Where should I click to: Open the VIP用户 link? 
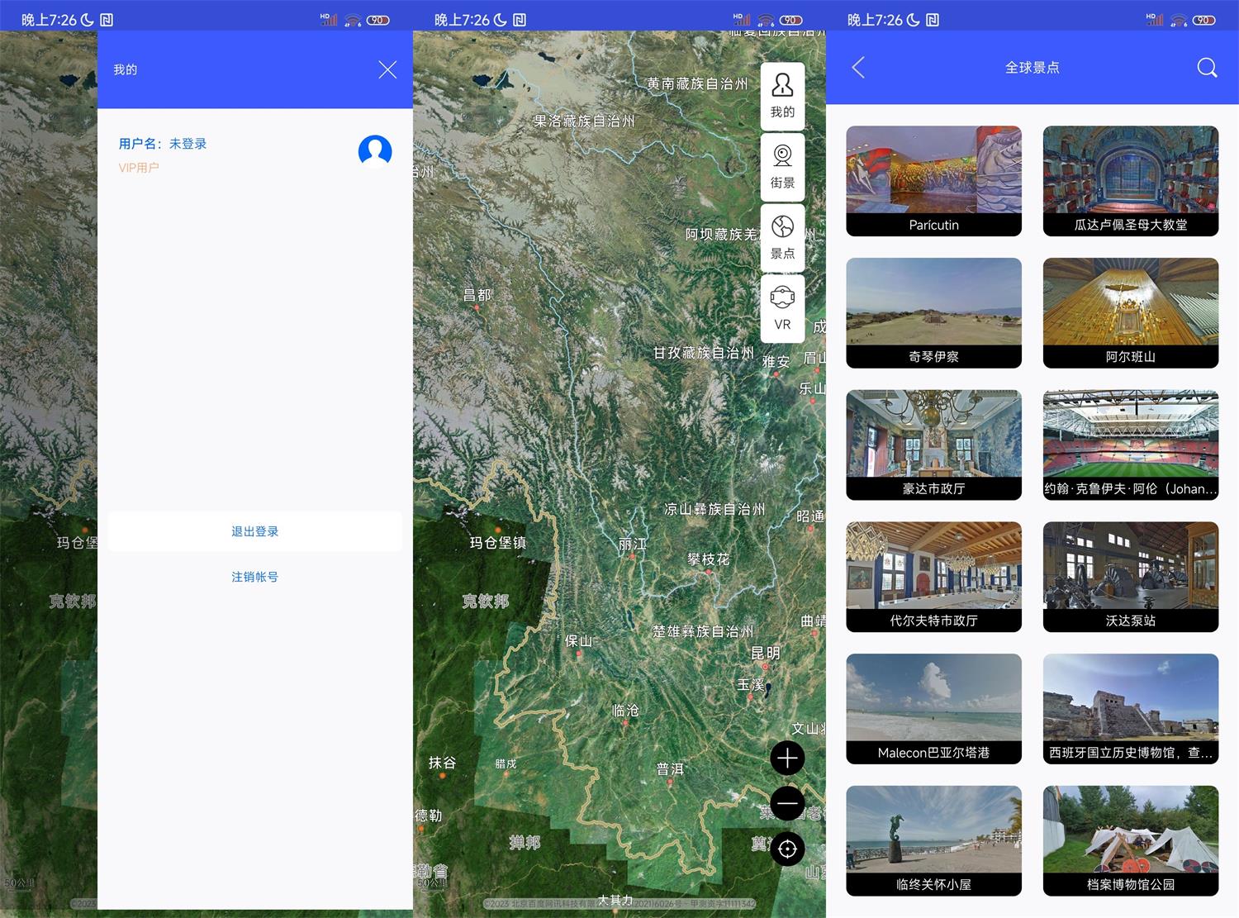coord(139,167)
